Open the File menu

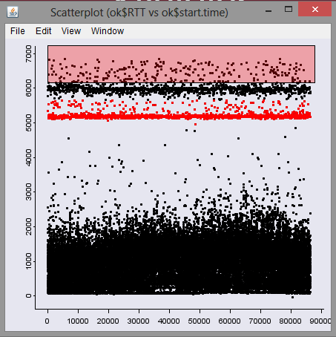pos(18,31)
